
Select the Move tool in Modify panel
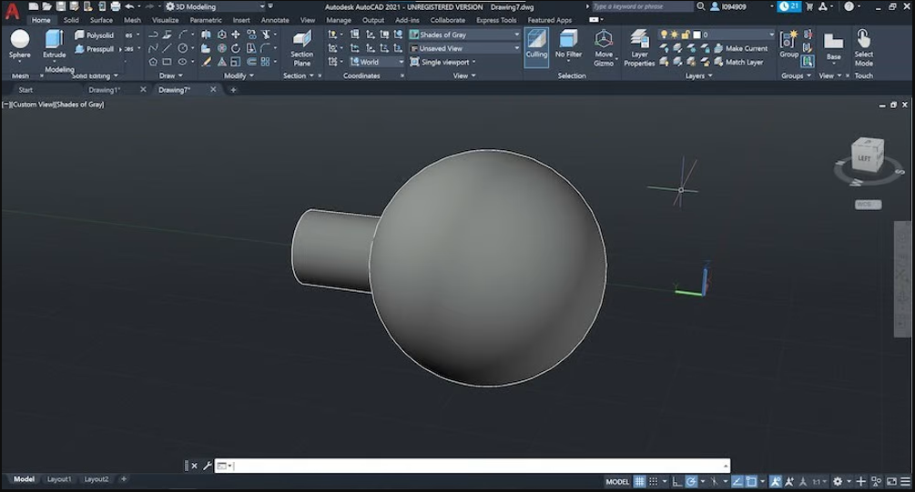coord(236,35)
